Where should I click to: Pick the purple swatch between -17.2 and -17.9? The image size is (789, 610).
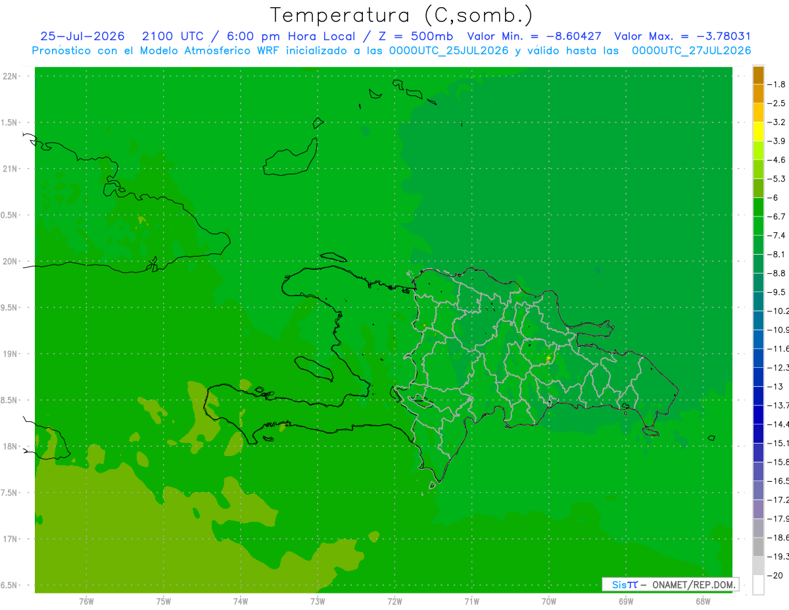click(x=758, y=509)
